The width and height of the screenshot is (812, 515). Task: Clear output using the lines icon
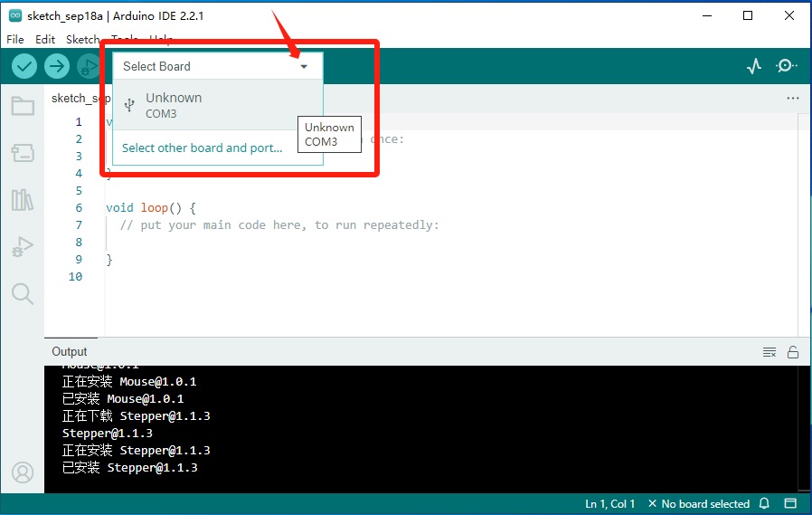tap(770, 352)
